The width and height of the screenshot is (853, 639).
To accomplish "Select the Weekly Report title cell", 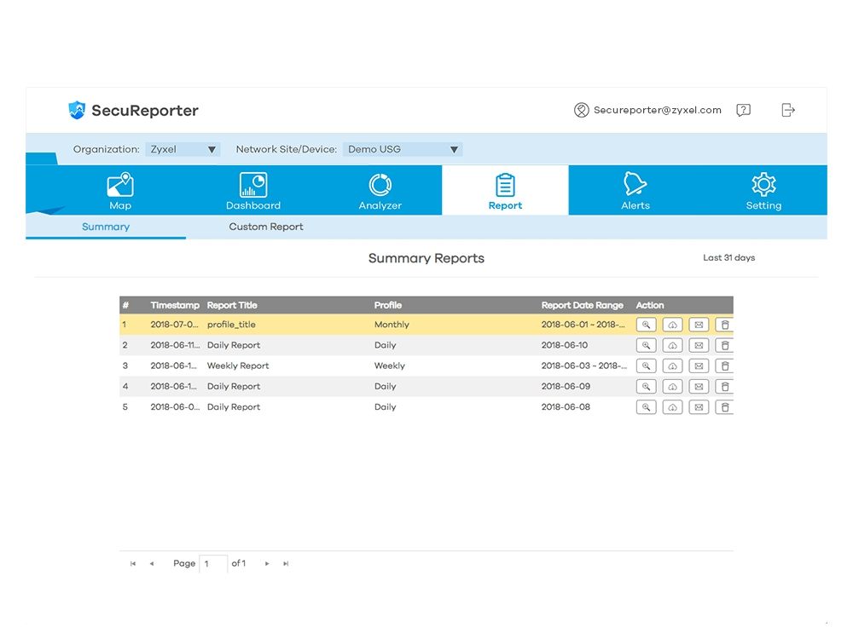I will tap(238, 366).
